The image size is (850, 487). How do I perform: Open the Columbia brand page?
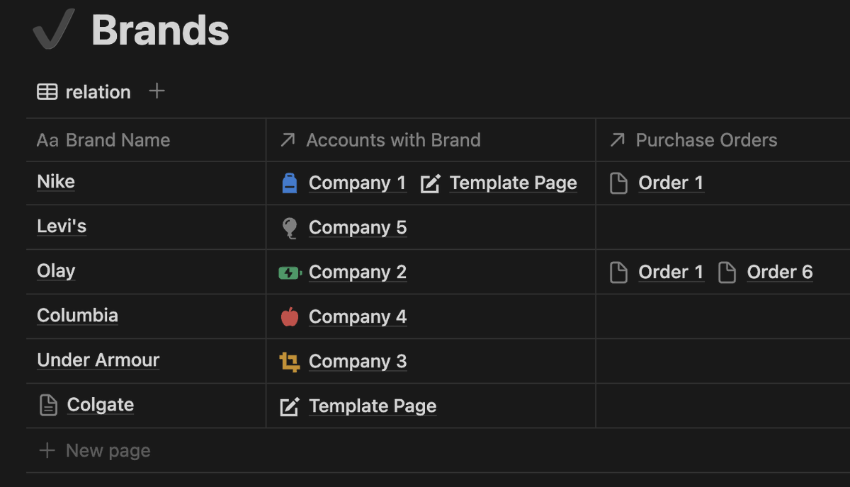tap(78, 316)
